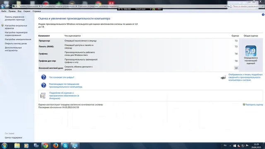Click the hard disk subscore 5,9
This screenshot has height=149, width=265.
(x=236, y=68)
